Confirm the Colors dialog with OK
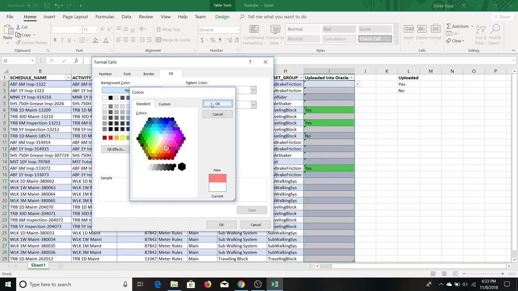This screenshot has width=518, height=291. (218, 104)
